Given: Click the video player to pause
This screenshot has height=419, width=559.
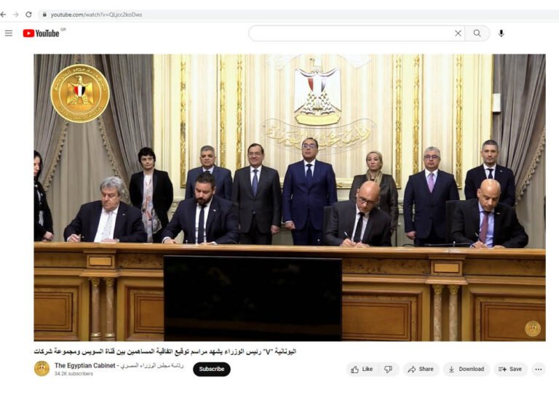Looking at the screenshot, I should coord(290,198).
